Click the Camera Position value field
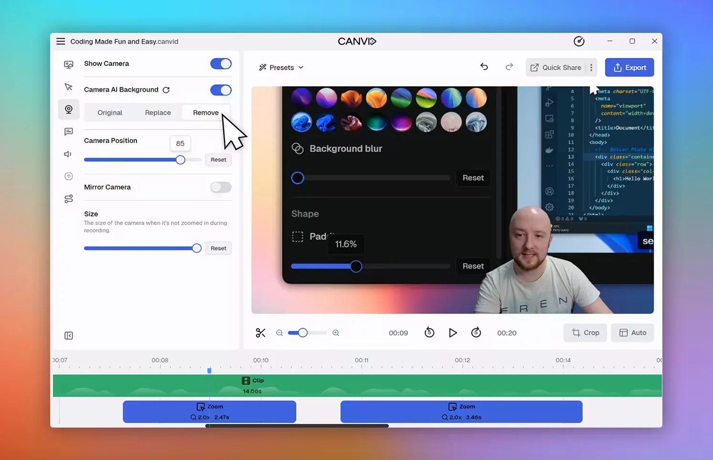Viewport: 713px width, 460px height. tap(180, 144)
